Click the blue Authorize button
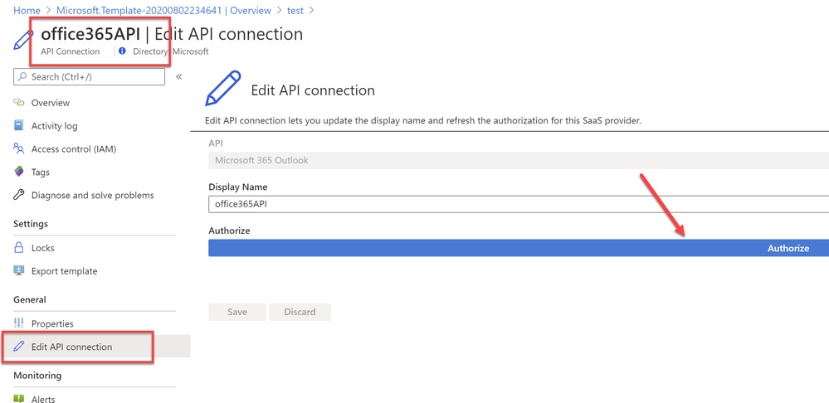Image resolution: width=829 pixels, height=403 pixels. coord(519,248)
